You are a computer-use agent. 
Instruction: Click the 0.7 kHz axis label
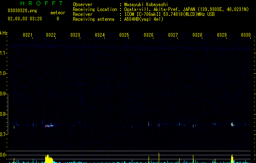tap(3, 134)
